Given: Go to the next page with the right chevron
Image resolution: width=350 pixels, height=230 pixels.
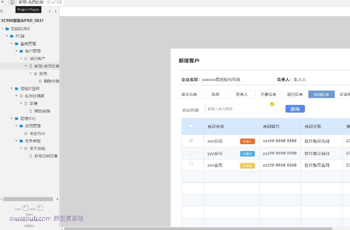Looking at the screenshot, I should coord(56,11).
